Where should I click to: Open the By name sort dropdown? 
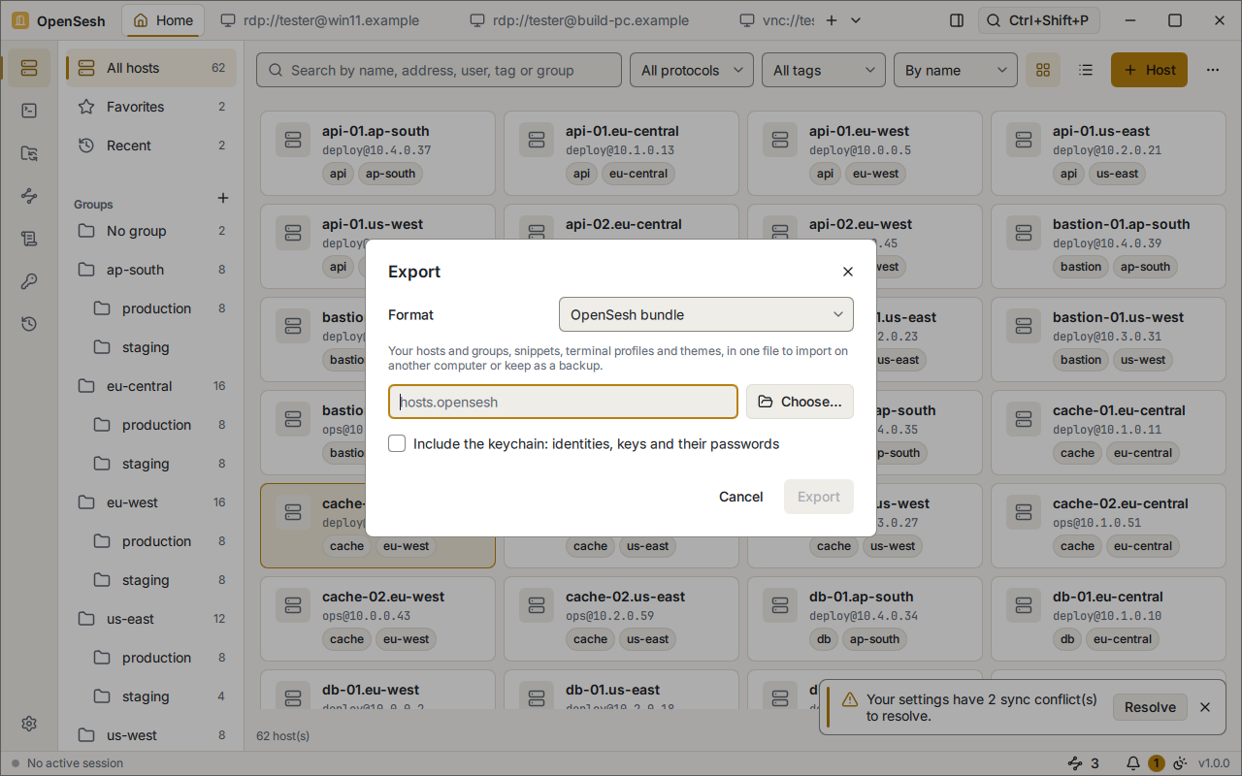point(956,70)
